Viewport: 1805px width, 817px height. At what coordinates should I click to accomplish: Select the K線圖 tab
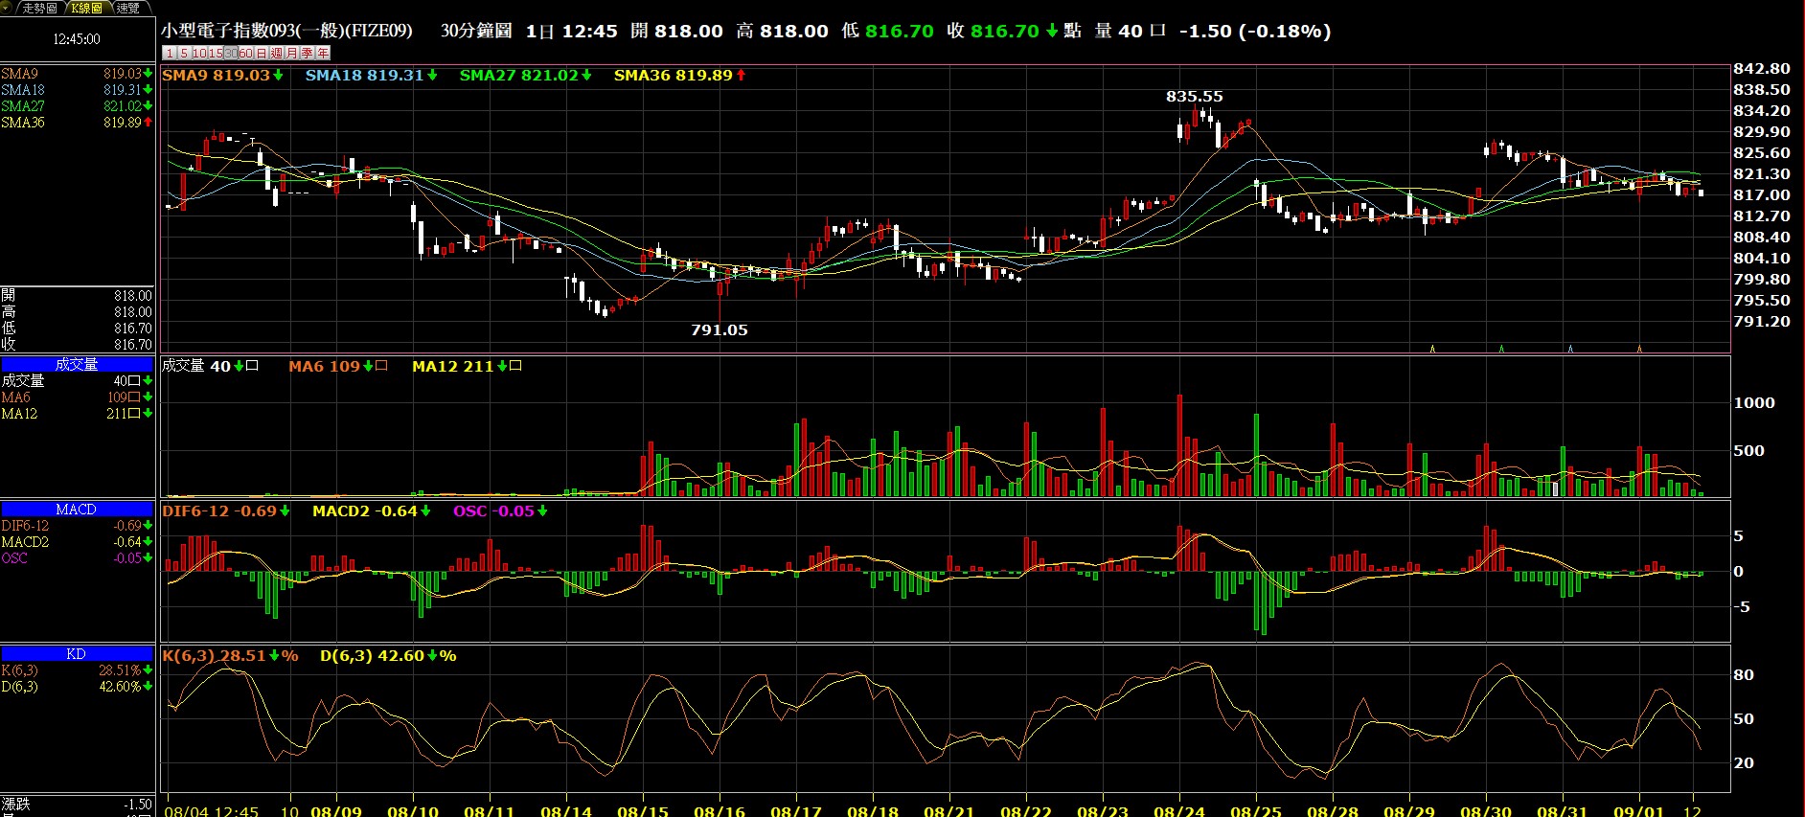[87, 8]
